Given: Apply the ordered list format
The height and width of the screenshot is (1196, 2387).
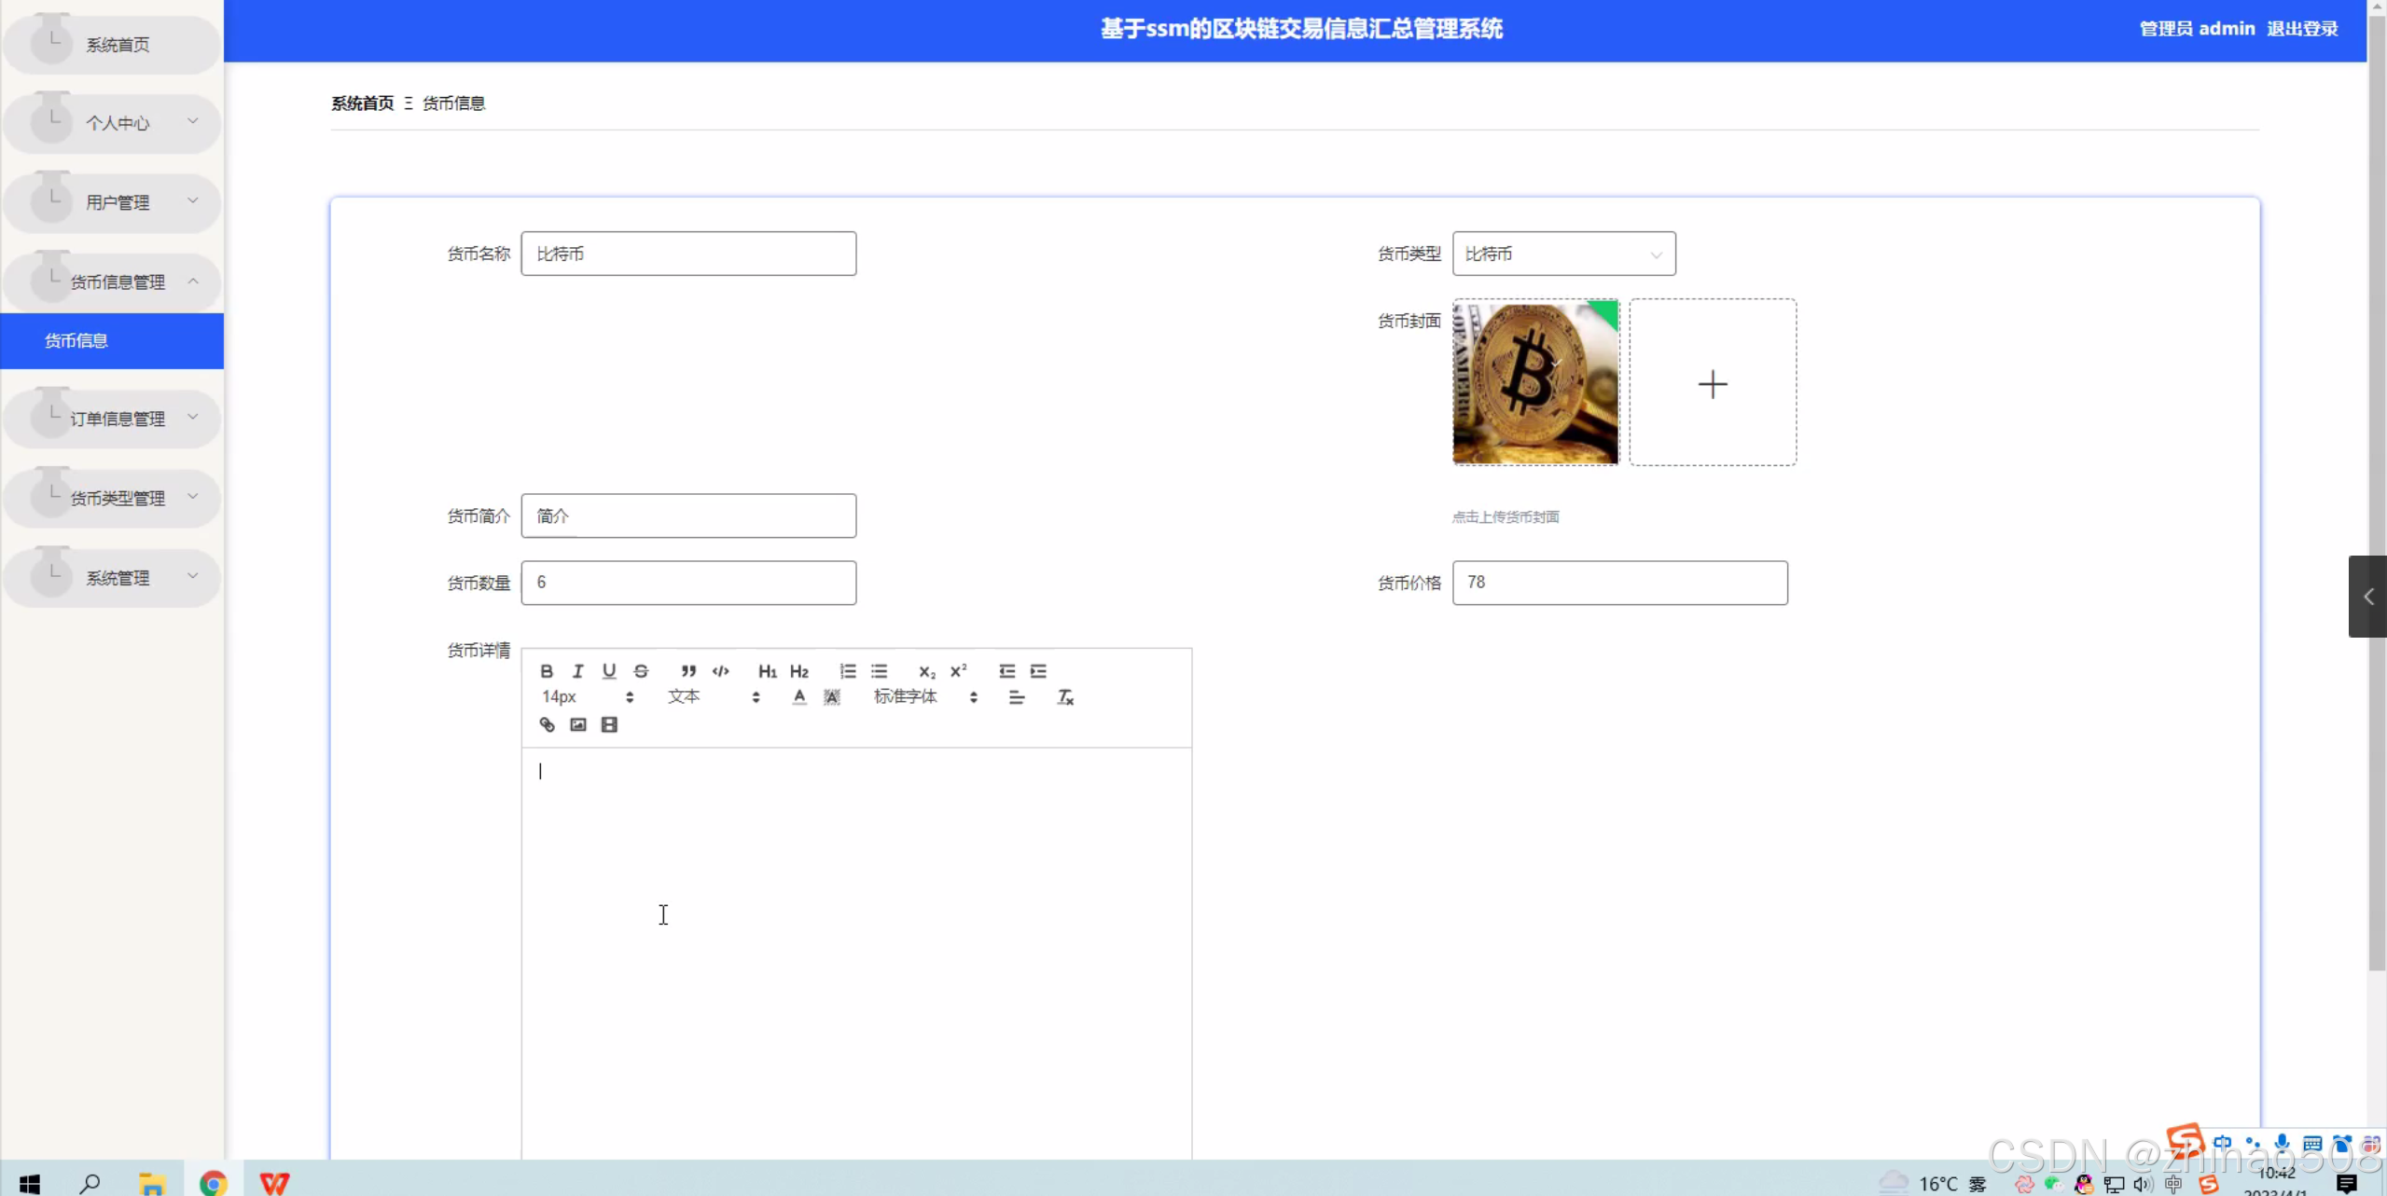Looking at the screenshot, I should [x=847, y=671].
